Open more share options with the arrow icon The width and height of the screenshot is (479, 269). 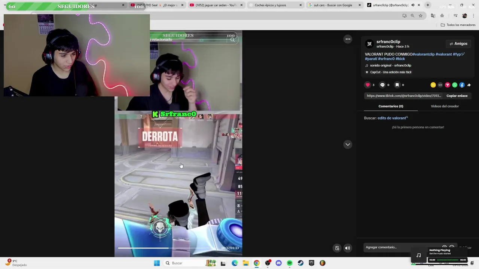(469, 85)
